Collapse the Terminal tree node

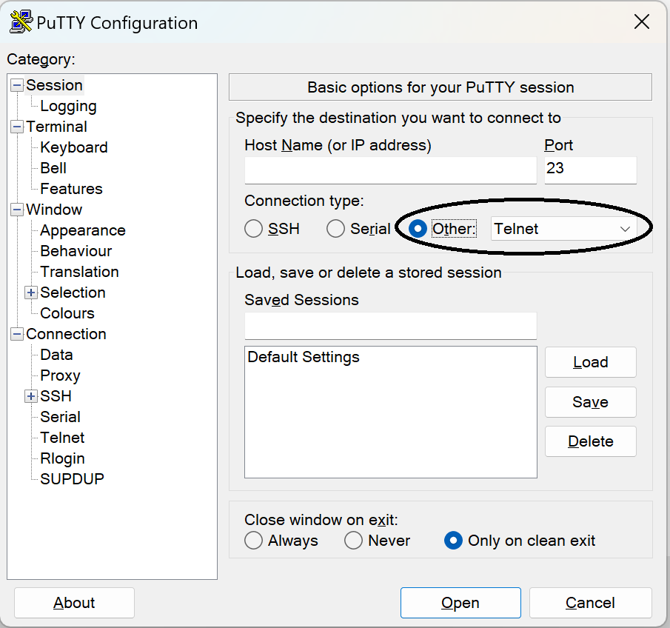pos(17,127)
